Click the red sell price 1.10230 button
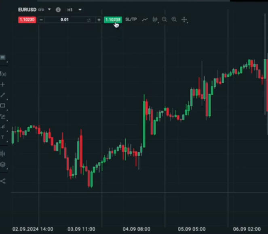 pyautogui.click(x=27, y=19)
